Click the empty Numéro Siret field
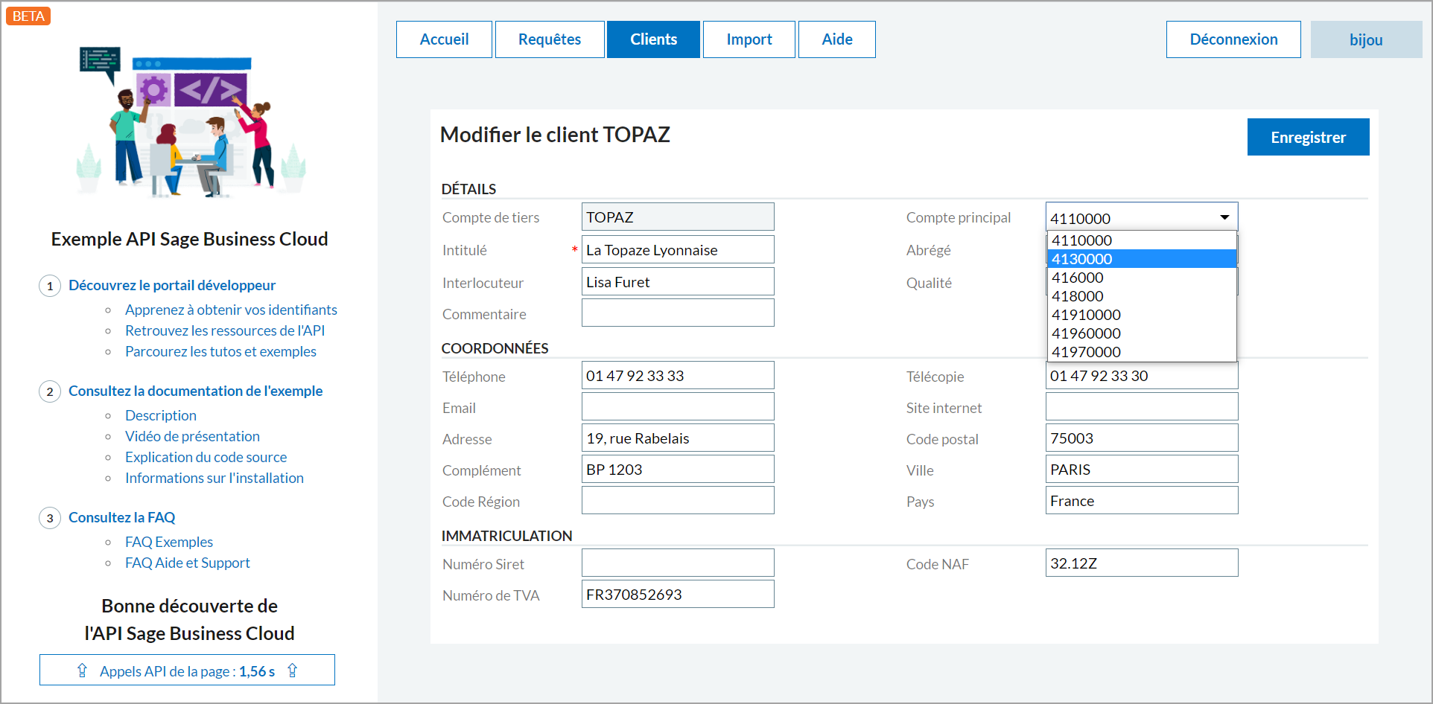The image size is (1433, 704). pos(678,563)
